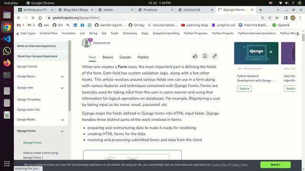Open Trash from dock
Viewport: 305px width, 171px height.
(7, 115)
